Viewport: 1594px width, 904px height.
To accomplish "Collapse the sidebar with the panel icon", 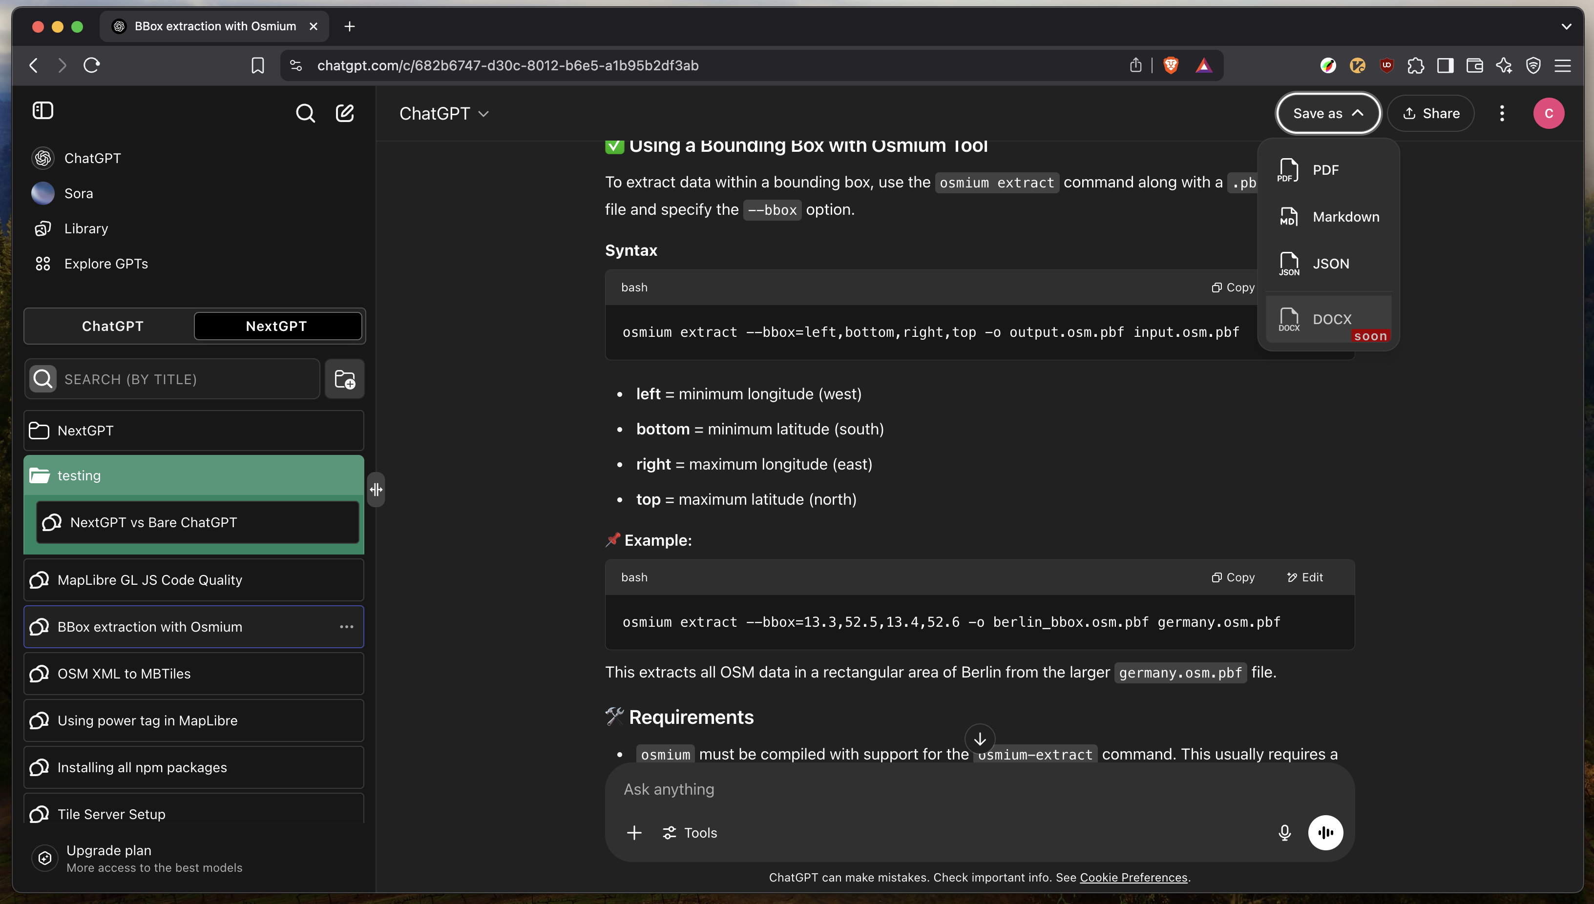I will tap(43, 110).
